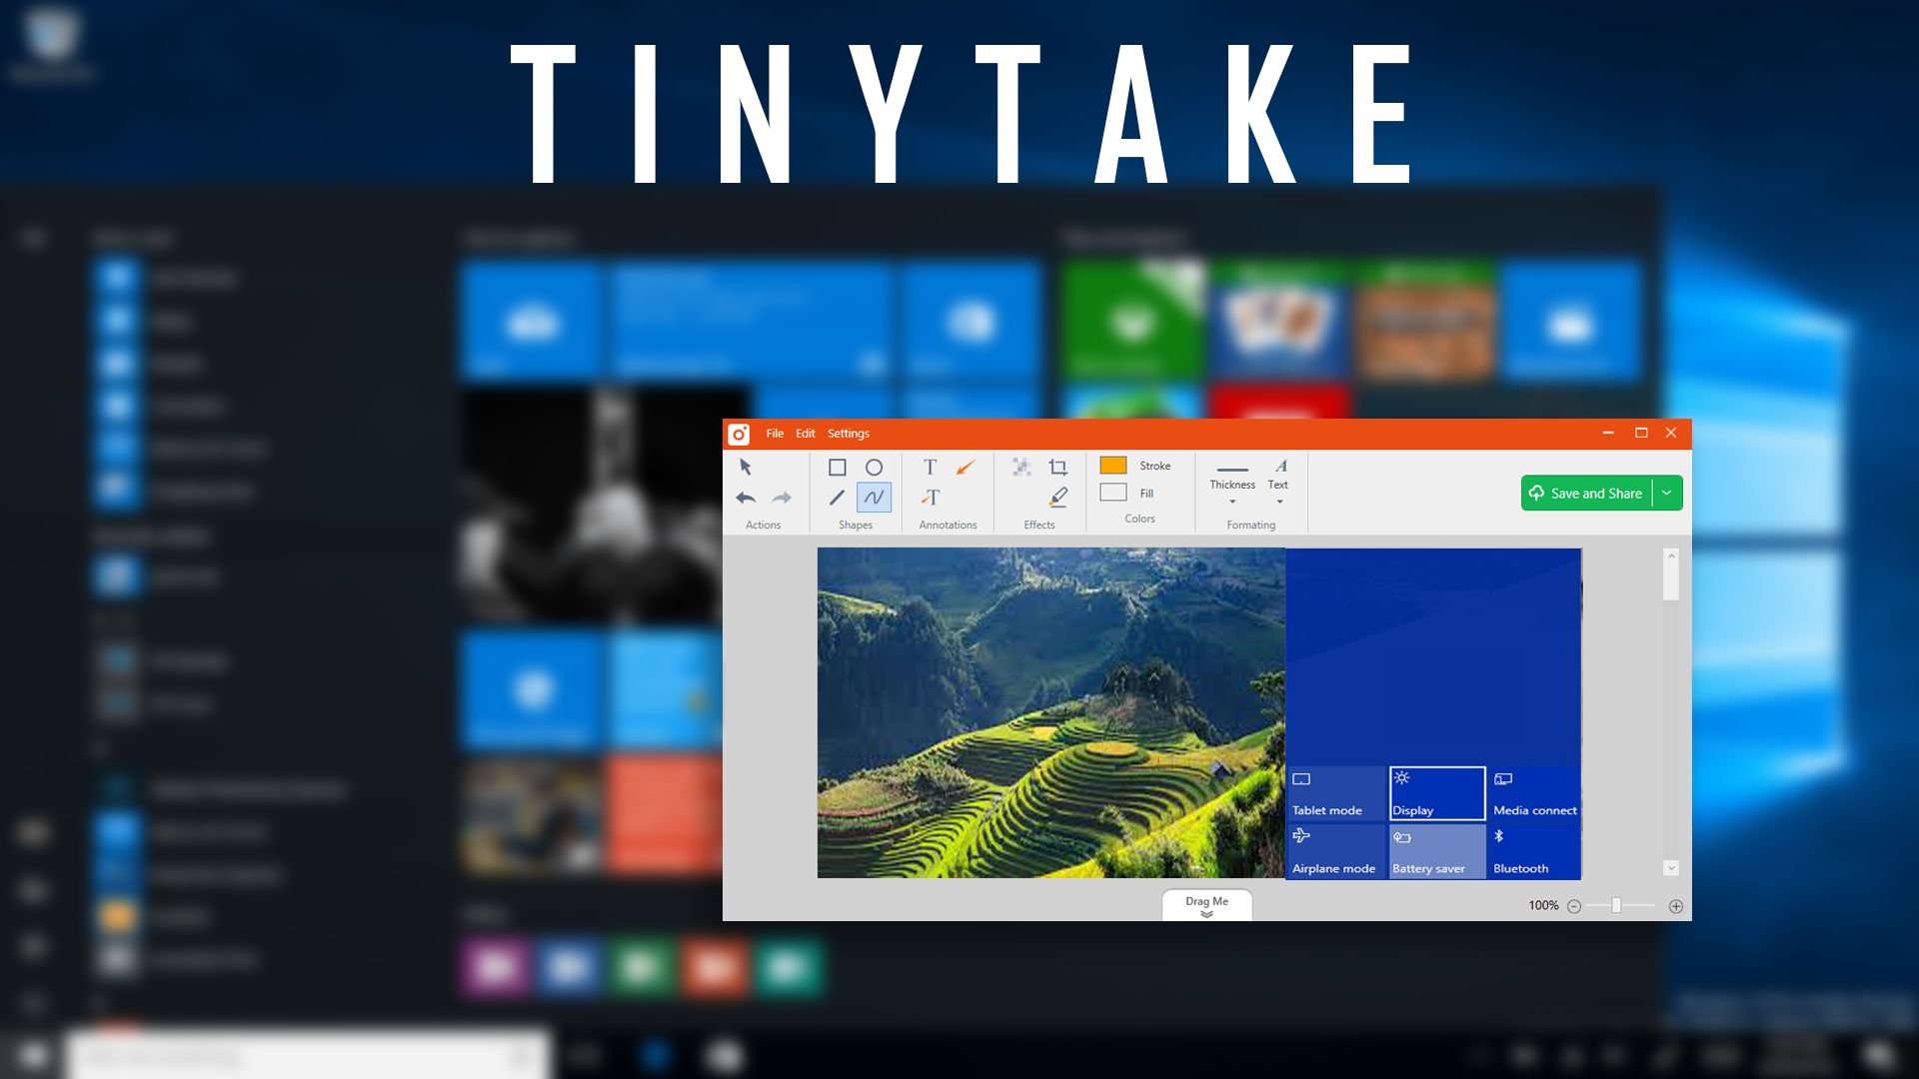Image resolution: width=1919 pixels, height=1079 pixels.
Task: Expand the Save and Share dropdown
Action: (x=1666, y=493)
